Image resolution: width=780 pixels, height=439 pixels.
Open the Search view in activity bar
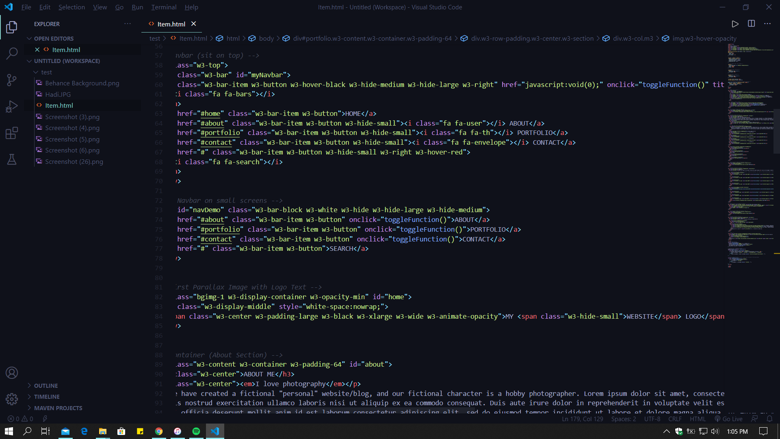coord(12,53)
